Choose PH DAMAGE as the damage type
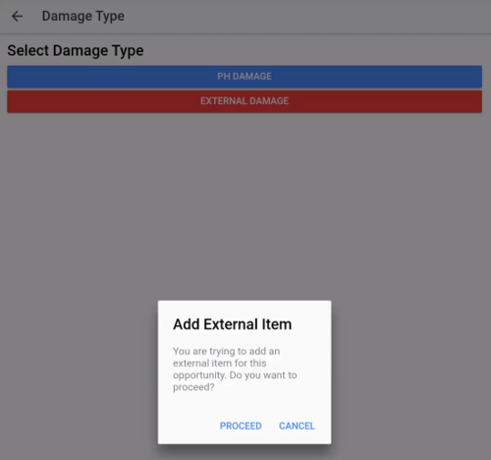 245,77
